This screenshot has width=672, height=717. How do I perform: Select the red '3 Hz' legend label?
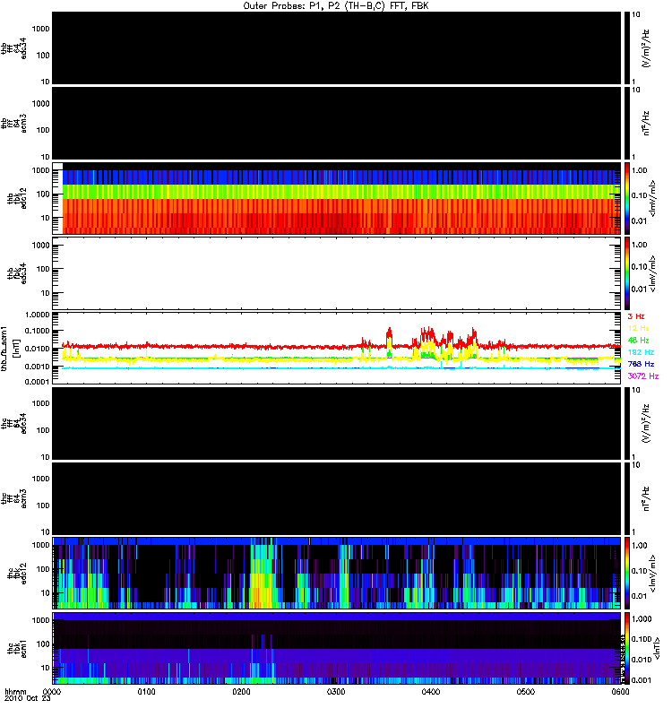636,316
